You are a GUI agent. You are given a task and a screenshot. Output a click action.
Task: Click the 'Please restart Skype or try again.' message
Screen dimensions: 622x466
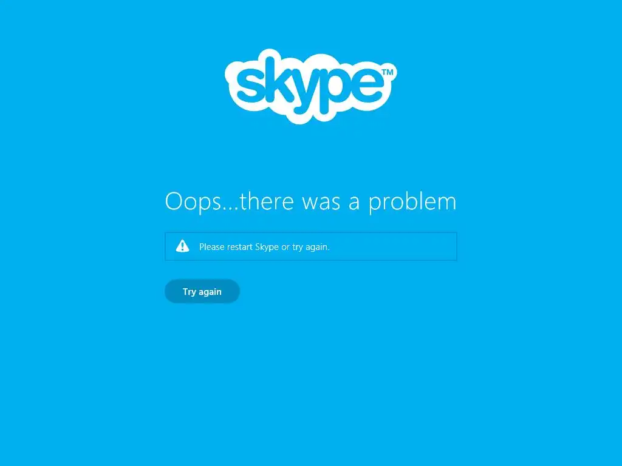264,247
